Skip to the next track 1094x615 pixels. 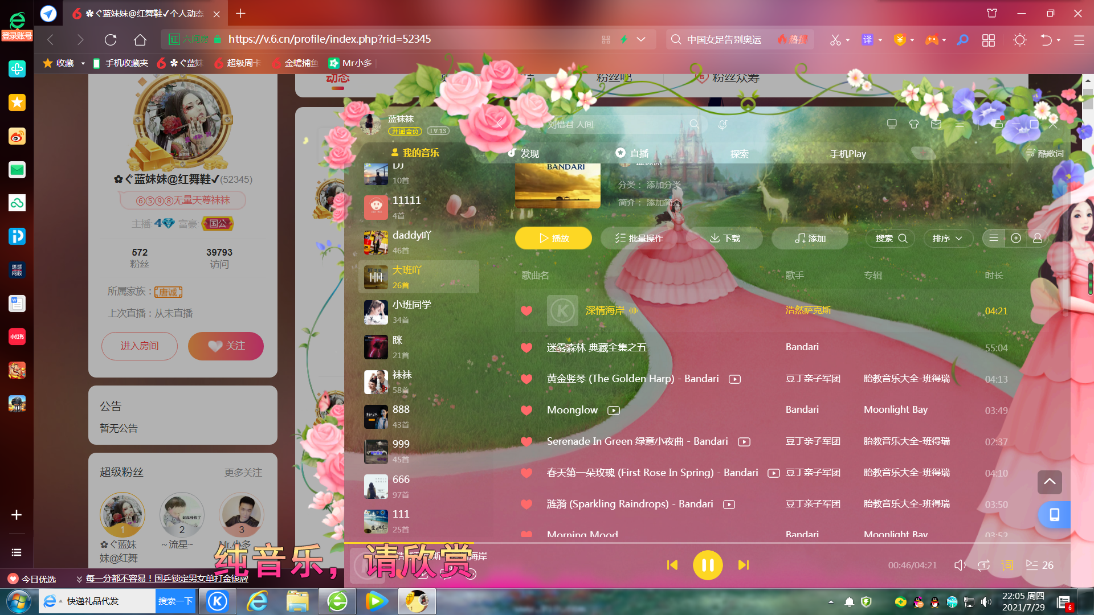click(743, 565)
